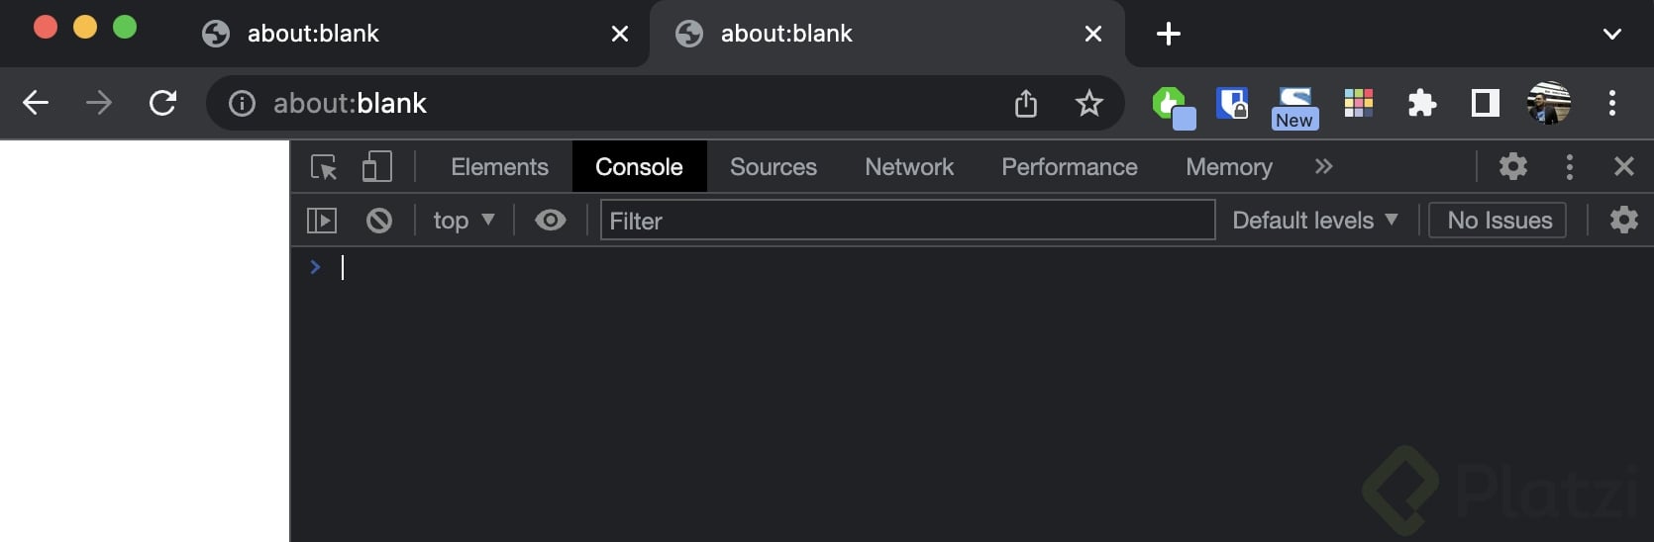Open the DevTools three-dot customize menu
The height and width of the screenshot is (542, 1654).
[x=1569, y=167]
